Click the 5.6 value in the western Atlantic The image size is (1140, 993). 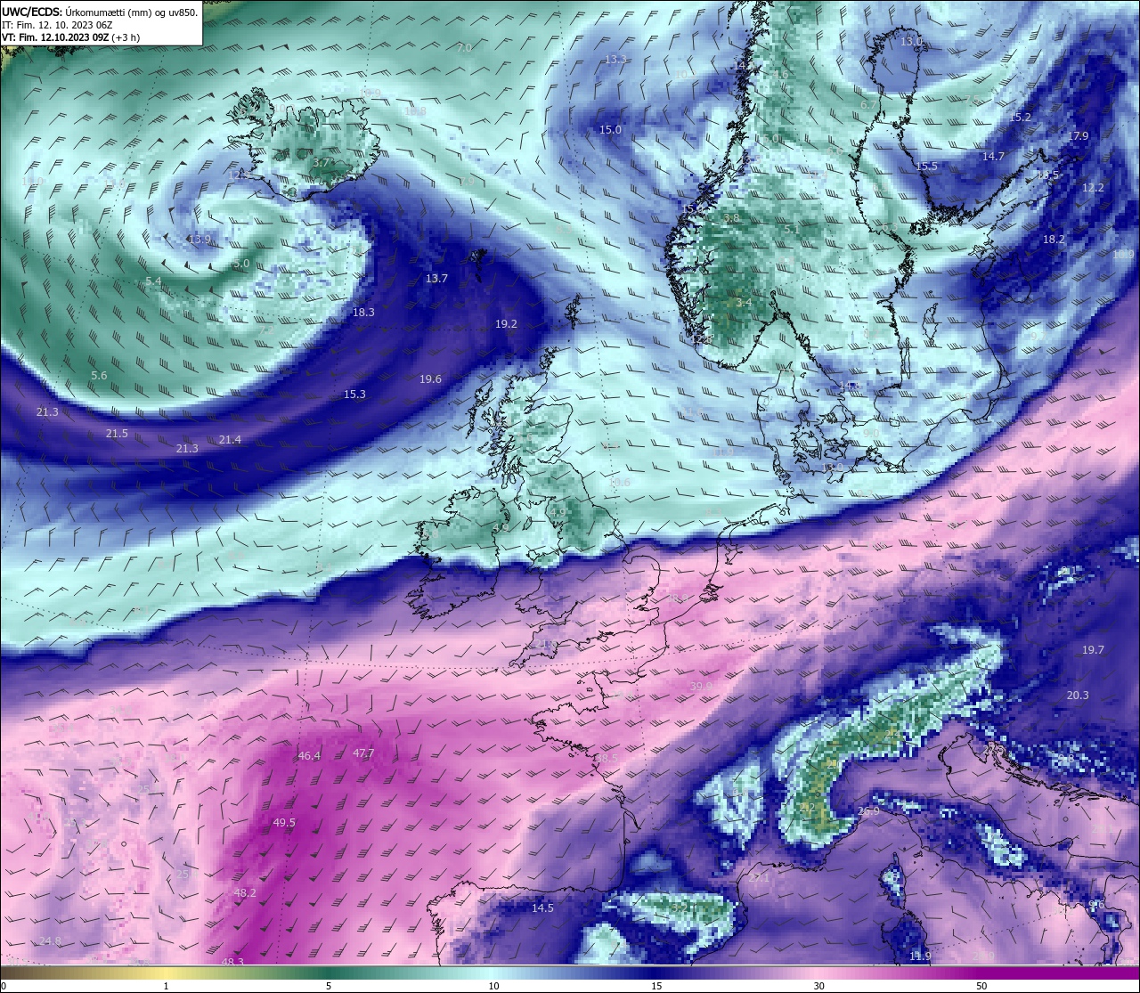[x=99, y=376]
